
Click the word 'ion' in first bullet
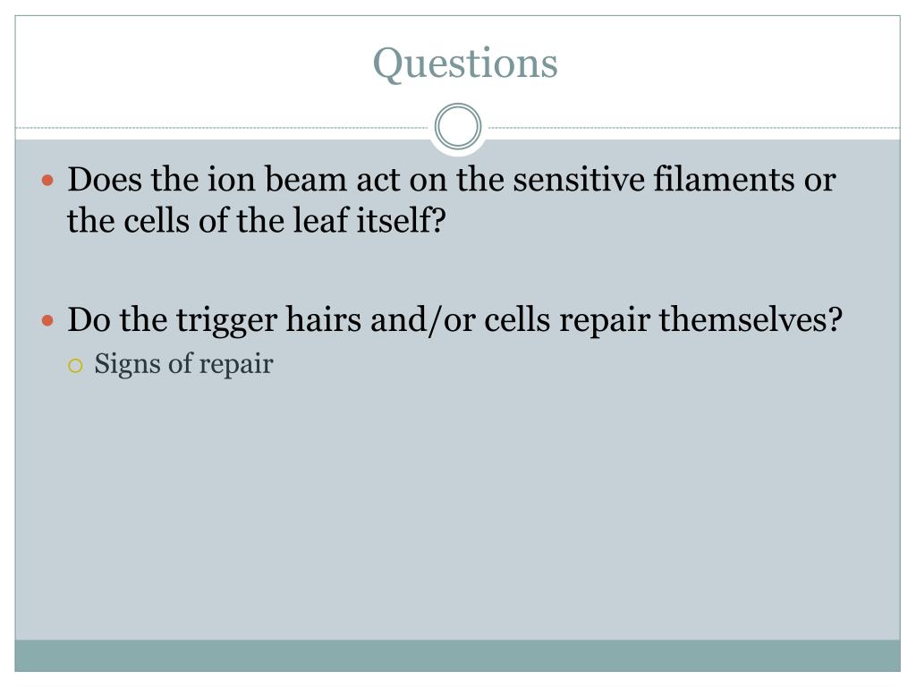(231, 179)
